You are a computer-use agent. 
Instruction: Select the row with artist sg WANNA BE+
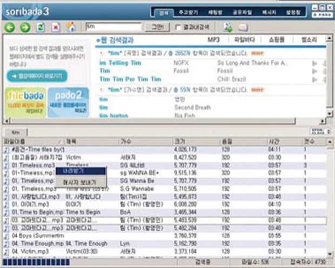click(164, 173)
